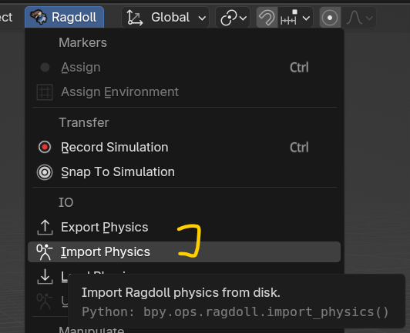Click the Import Physics stick figure icon
This screenshot has width=410, height=333.
point(45,252)
